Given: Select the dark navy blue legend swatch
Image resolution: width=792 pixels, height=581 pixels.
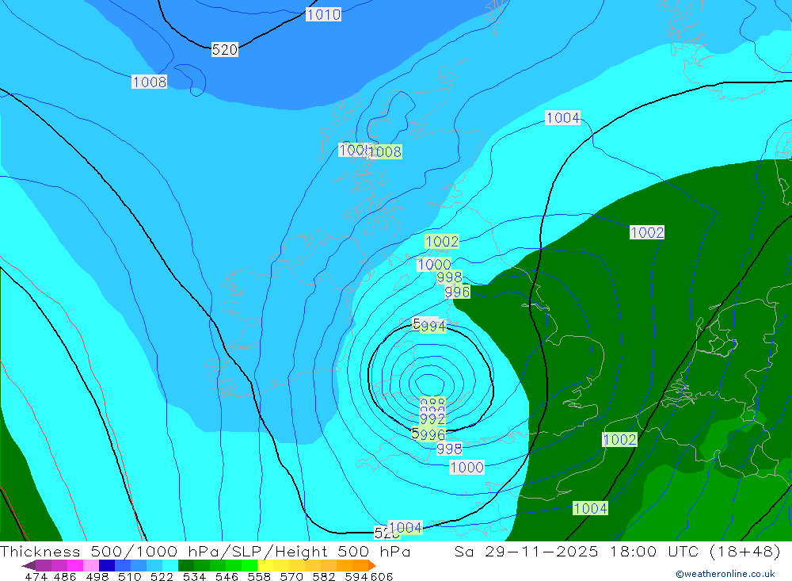Looking at the screenshot, I should tap(107, 565).
